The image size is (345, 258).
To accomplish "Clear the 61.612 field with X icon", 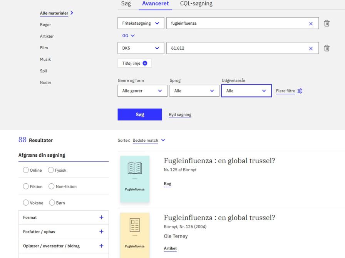I will [311, 48].
